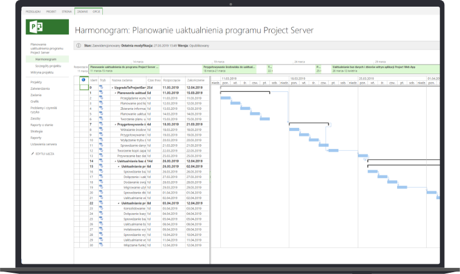Collapse row 14 Uaktualnianie baz summary task
The image size is (460, 274).
[115, 161]
